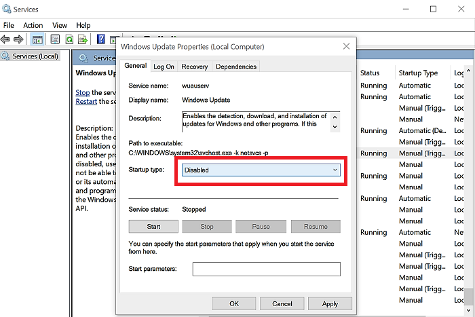Image resolution: width=475 pixels, height=317 pixels.
Task: Click the Services app icon in title bar
Action: (x=6, y=9)
